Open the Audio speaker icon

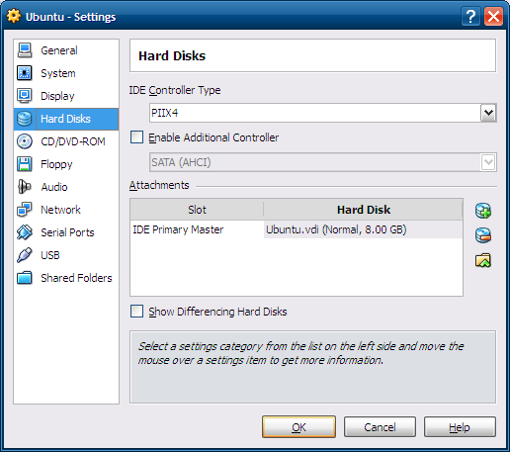coord(25,187)
